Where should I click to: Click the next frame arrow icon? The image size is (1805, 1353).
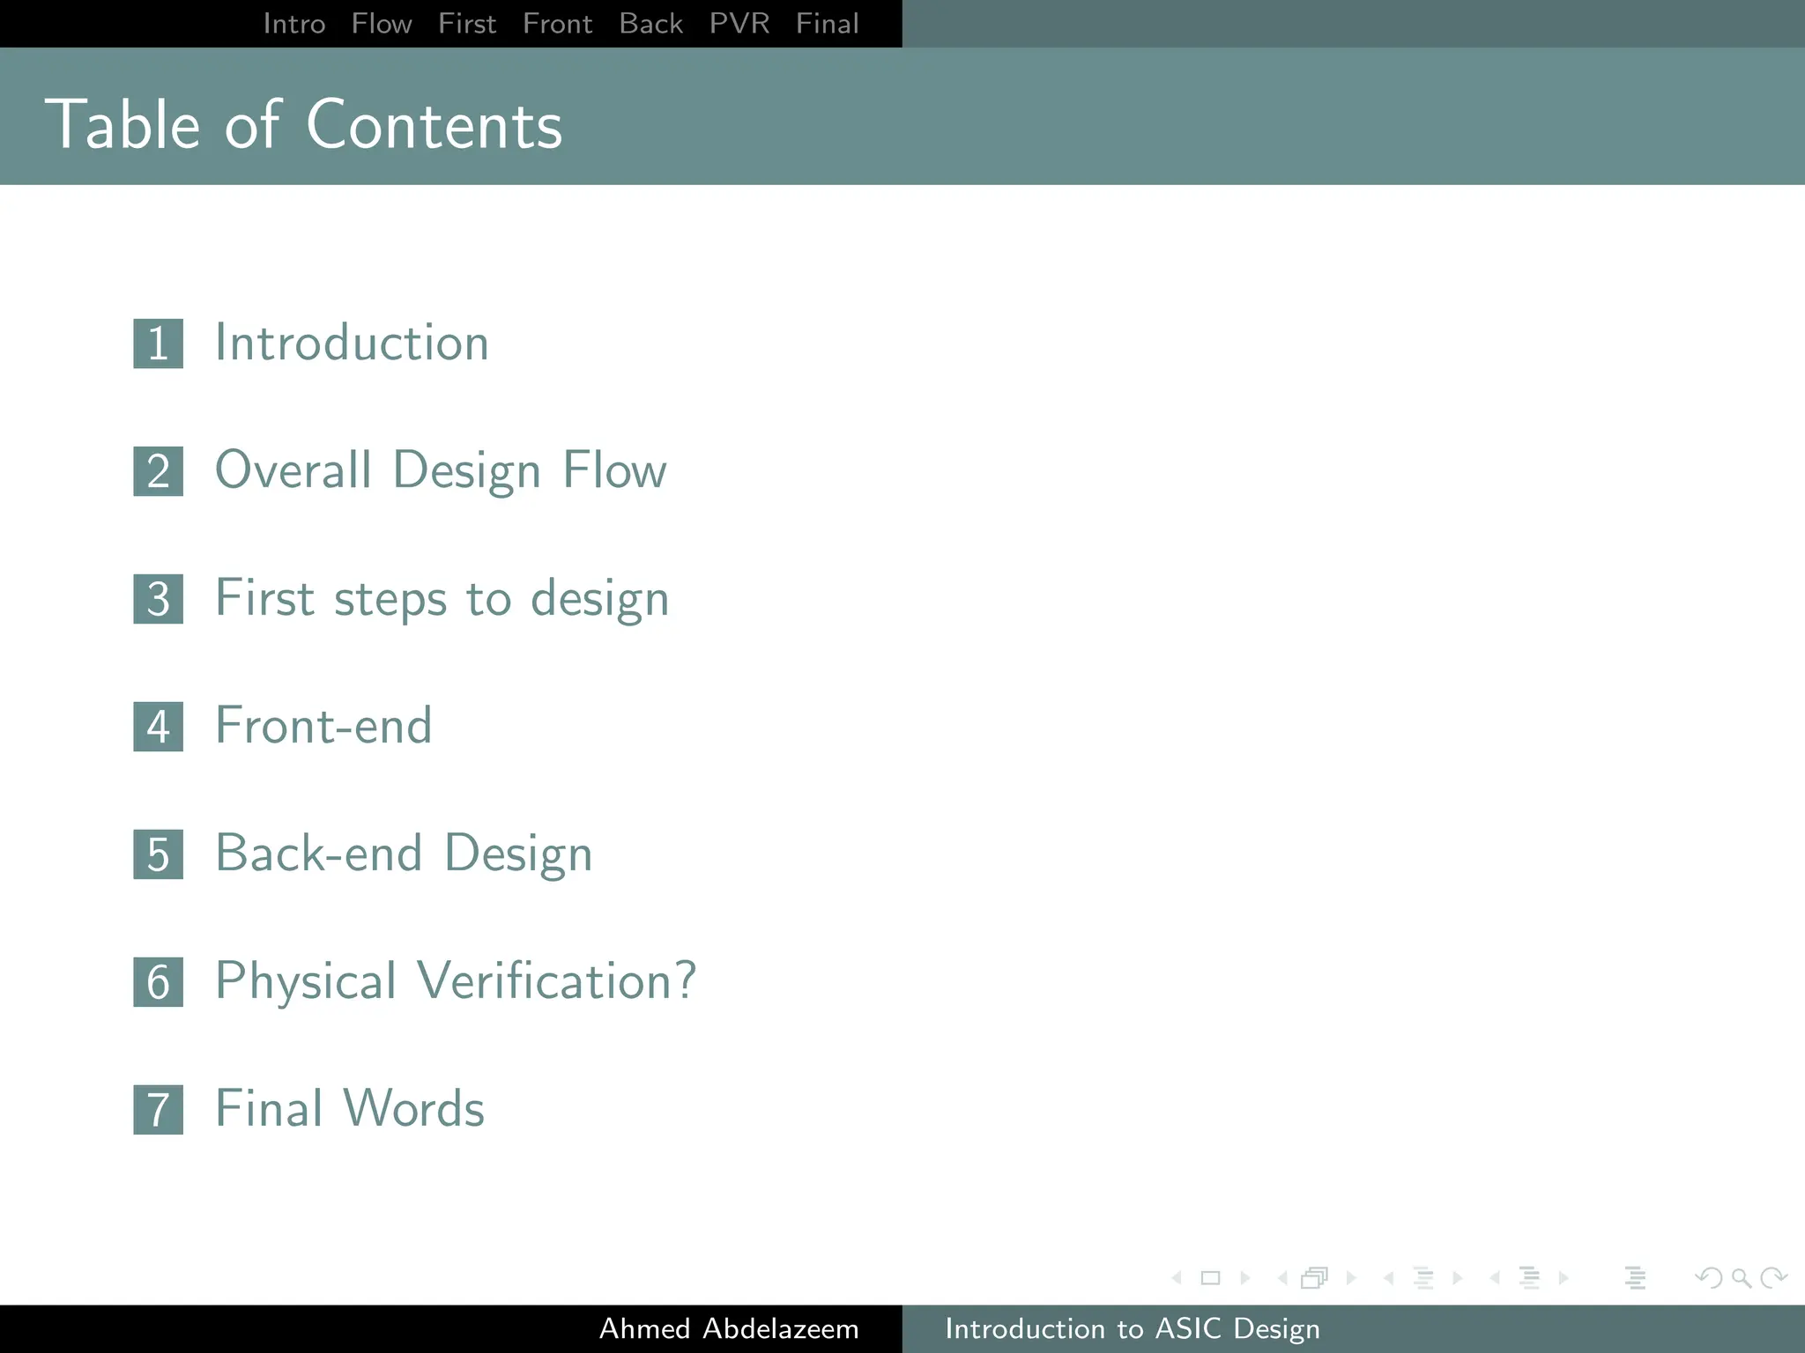[x=1351, y=1277]
